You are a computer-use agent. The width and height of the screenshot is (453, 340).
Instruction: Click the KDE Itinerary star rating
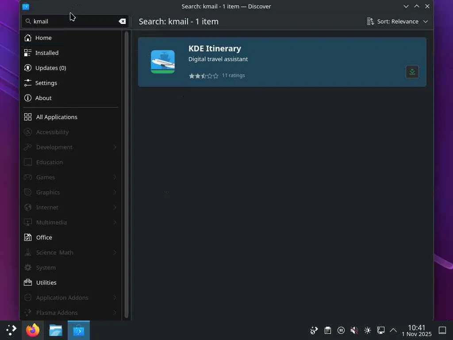pyautogui.click(x=203, y=76)
